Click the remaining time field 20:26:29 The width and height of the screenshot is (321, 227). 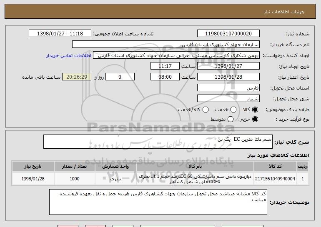pos(77,77)
